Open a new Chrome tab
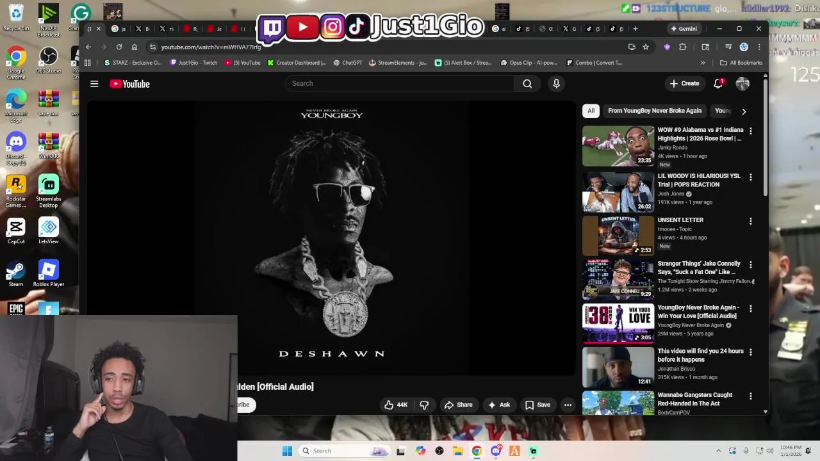 635,29
